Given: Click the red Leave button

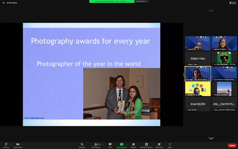Looking at the screenshot, I should pos(232,145).
